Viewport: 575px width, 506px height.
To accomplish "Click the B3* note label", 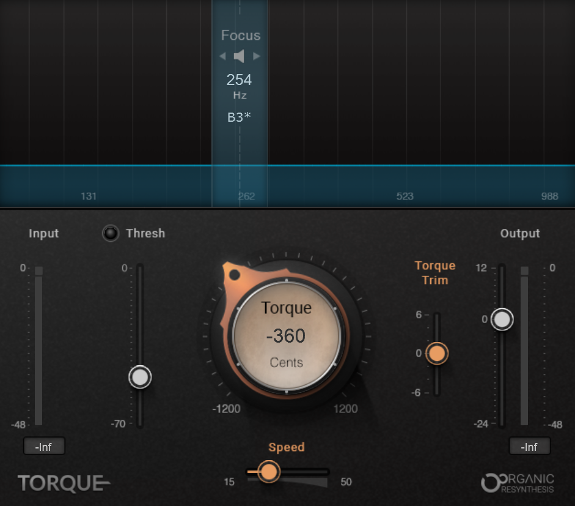I will [x=239, y=117].
